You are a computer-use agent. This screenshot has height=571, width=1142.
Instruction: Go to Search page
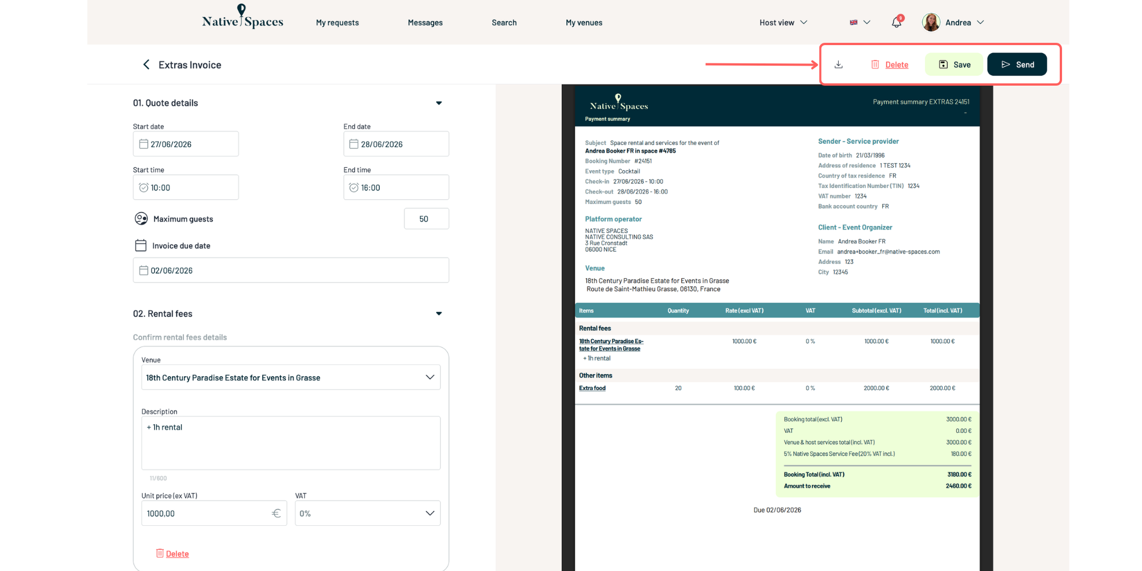click(x=504, y=23)
